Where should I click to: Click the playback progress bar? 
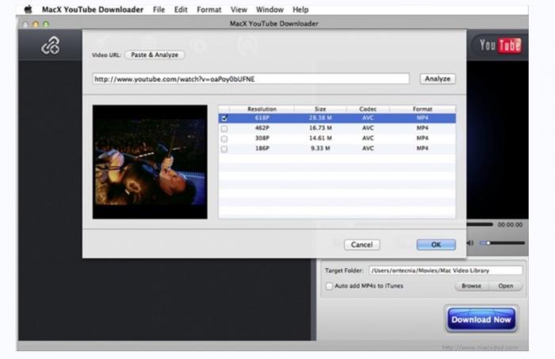pos(480,225)
